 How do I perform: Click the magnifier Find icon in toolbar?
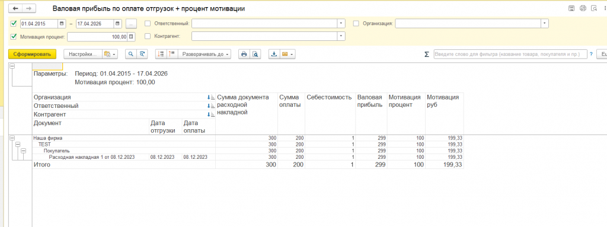pos(131,55)
